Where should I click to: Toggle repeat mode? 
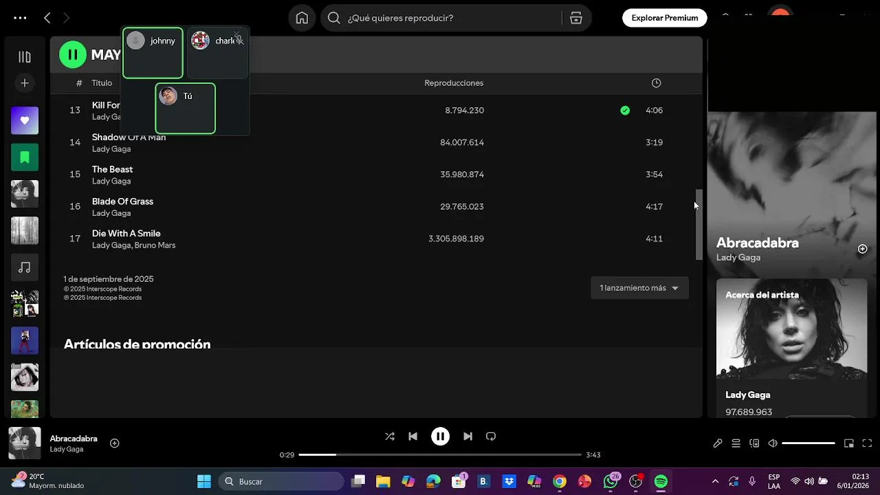coord(491,436)
